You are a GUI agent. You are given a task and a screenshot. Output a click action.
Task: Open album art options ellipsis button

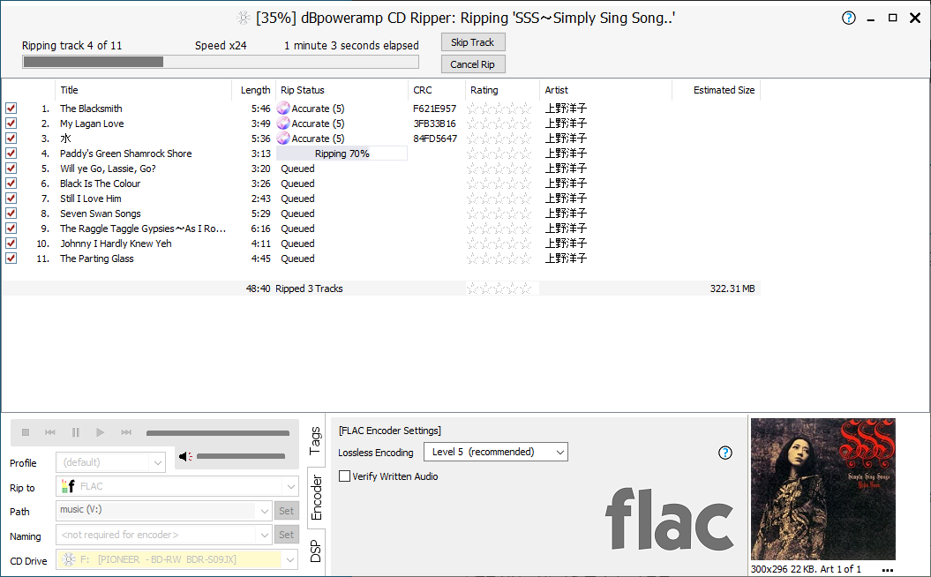[x=888, y=570]
